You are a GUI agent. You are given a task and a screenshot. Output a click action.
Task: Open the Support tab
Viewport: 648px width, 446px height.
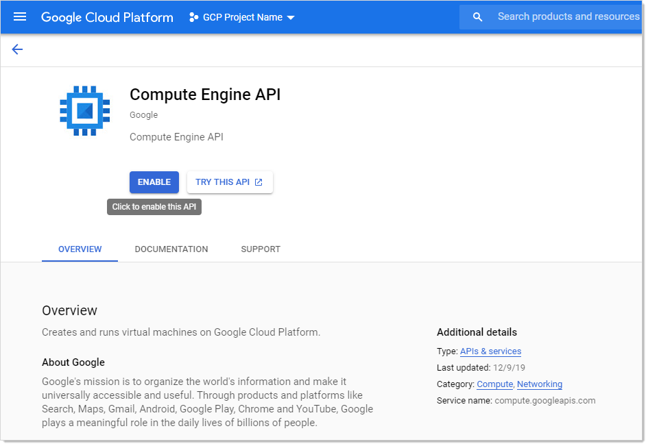[261, 249]
